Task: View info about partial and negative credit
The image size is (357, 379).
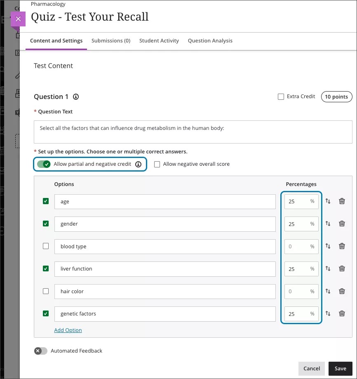Action: point(139,164)
